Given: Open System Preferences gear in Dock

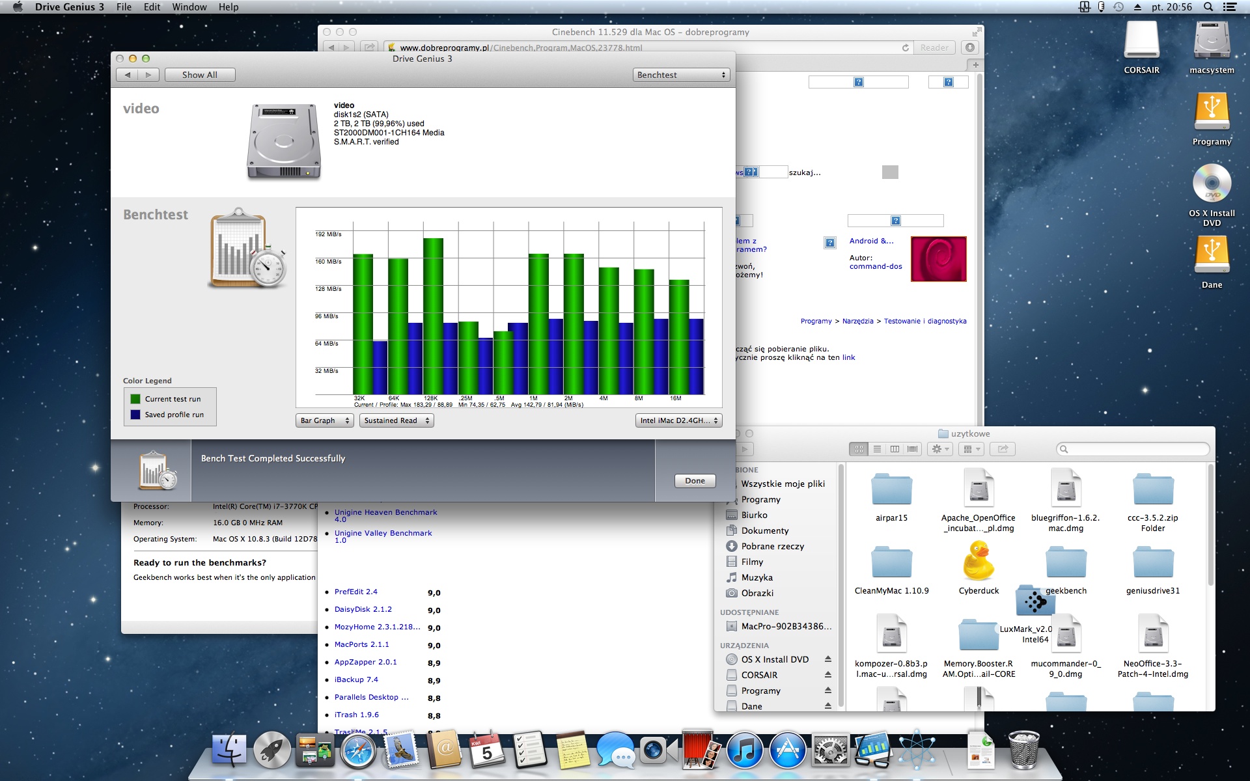Looking at the screenshot, I should pyautogui.click(x=830, y=750).
